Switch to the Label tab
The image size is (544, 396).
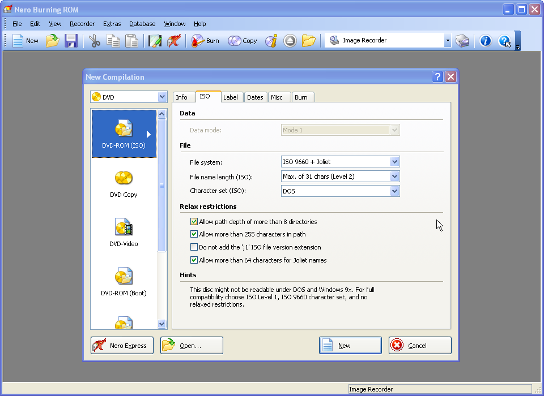click(x=231, y=97)
